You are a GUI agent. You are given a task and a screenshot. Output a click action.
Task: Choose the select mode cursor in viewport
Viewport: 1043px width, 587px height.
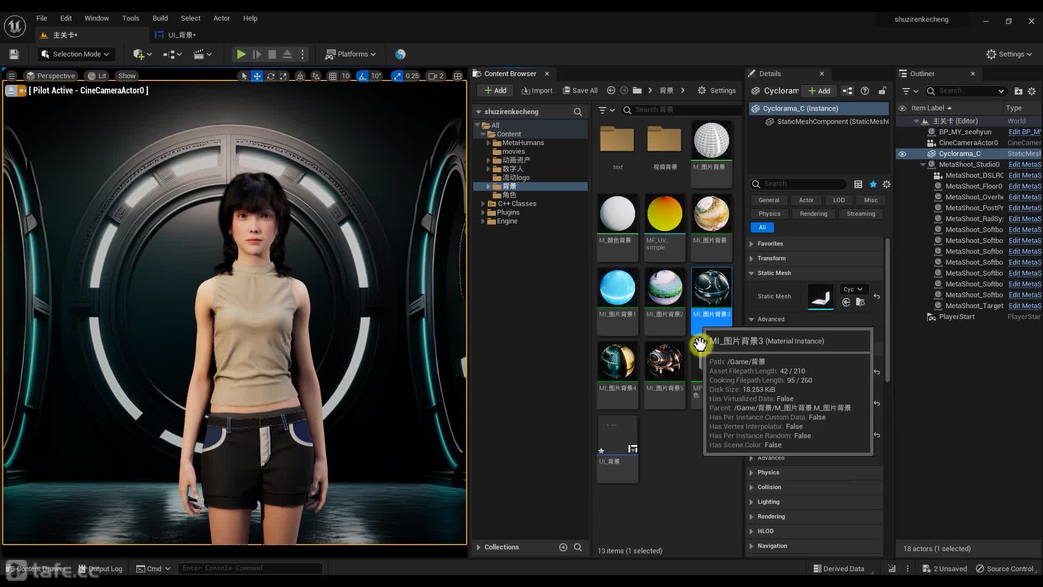244,76
